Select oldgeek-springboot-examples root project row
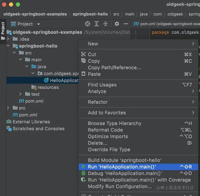Image resolution: width=200 pixels, height=196 pixels. (x=68, y=32)
